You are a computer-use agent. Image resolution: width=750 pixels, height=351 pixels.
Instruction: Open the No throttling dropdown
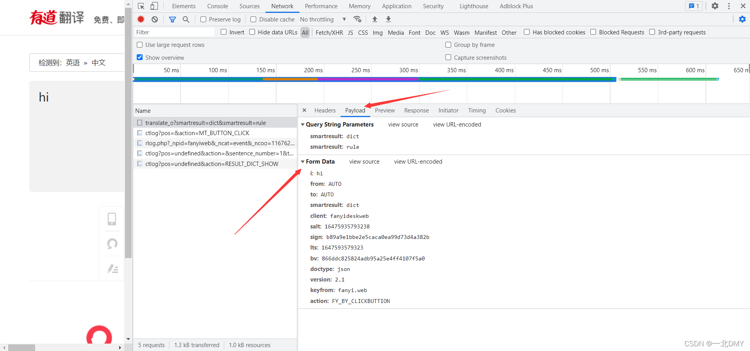323,20
